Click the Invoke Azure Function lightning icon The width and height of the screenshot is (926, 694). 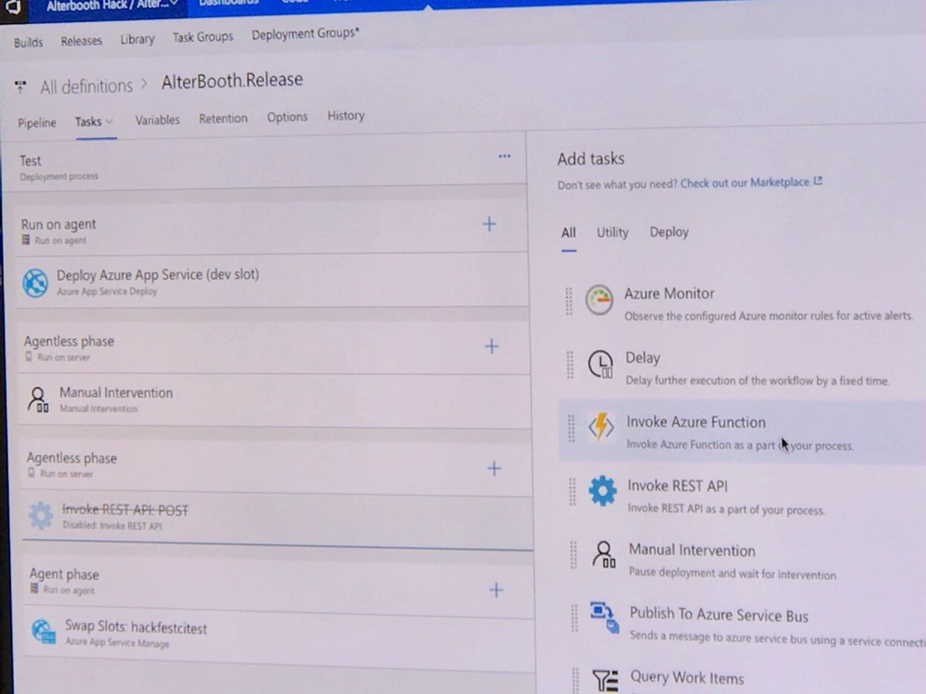point(601,426)
